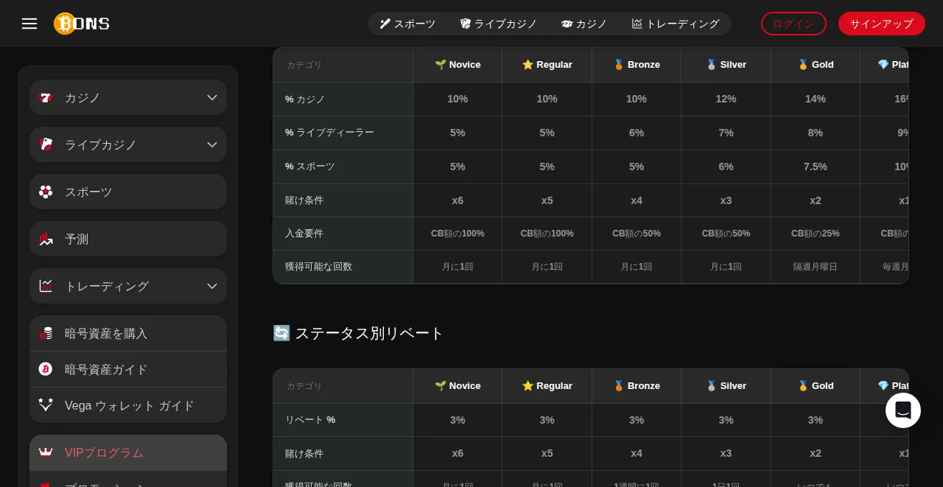Click the coin stack buy crypto icon

pyautogui.click(x=46, y=333)
